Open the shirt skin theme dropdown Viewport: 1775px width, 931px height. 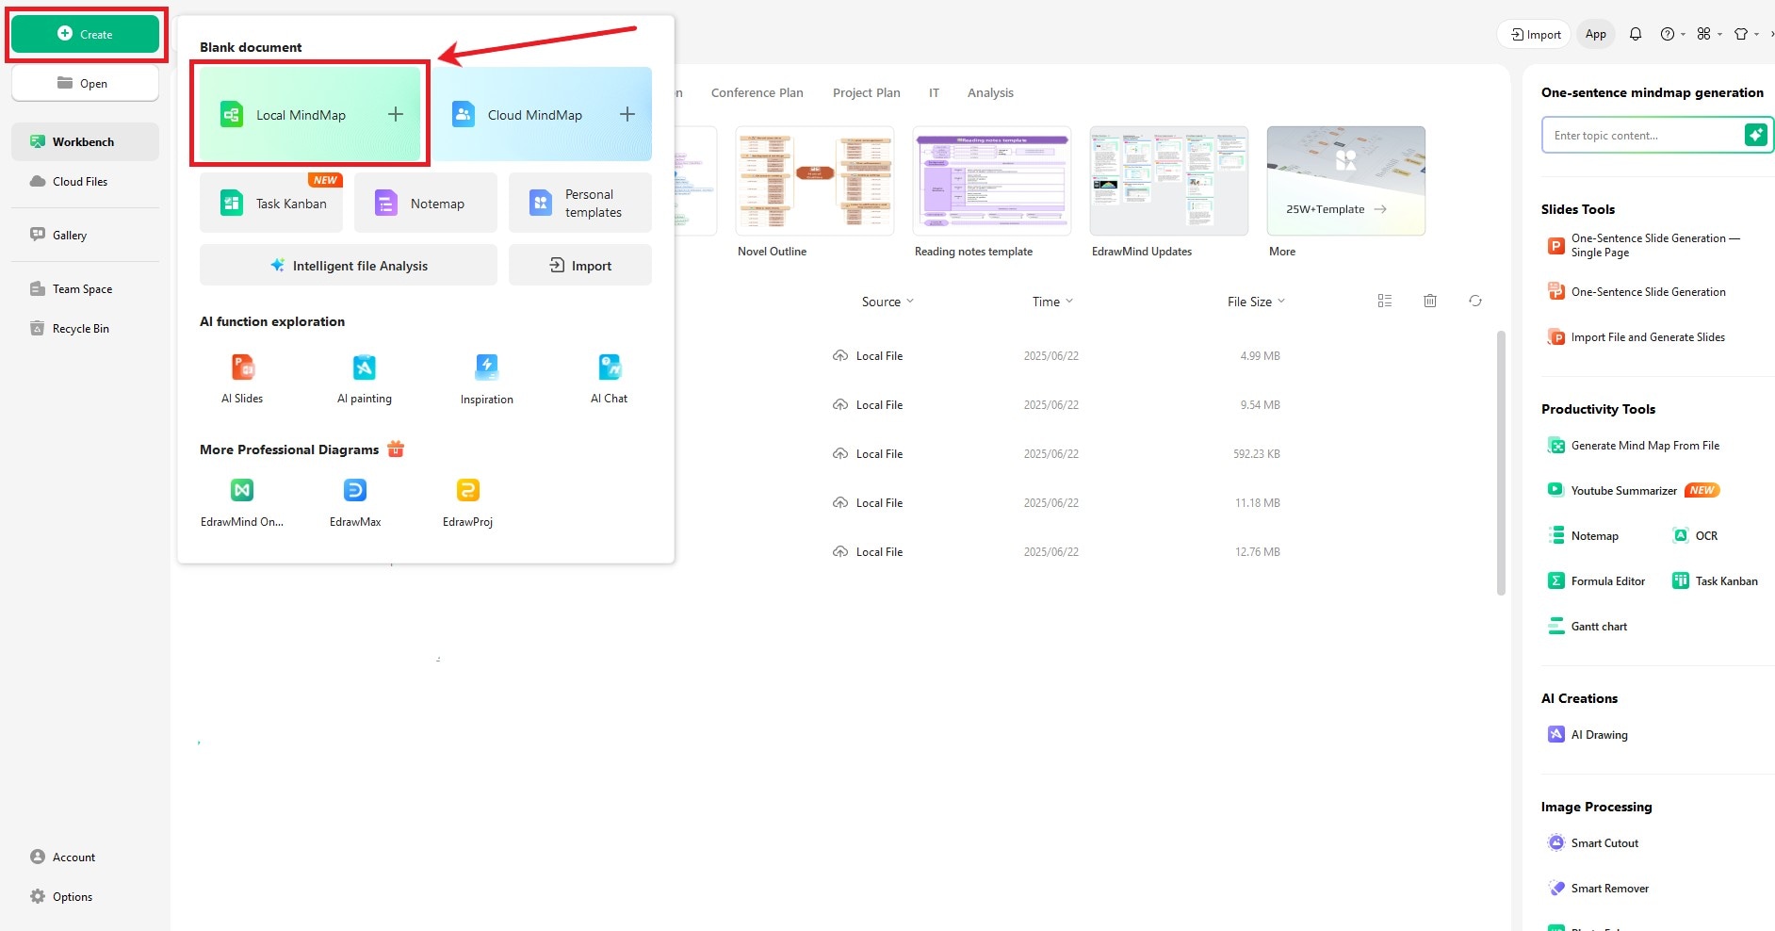tap(1746, 34)
